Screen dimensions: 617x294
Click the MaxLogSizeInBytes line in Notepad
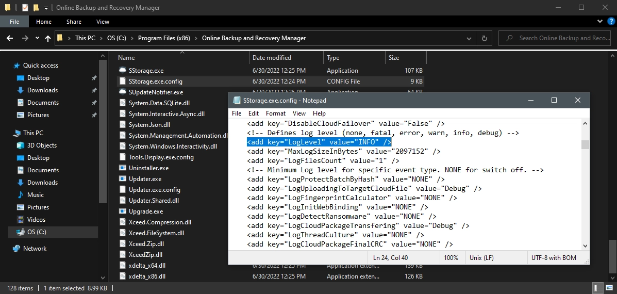343,152
